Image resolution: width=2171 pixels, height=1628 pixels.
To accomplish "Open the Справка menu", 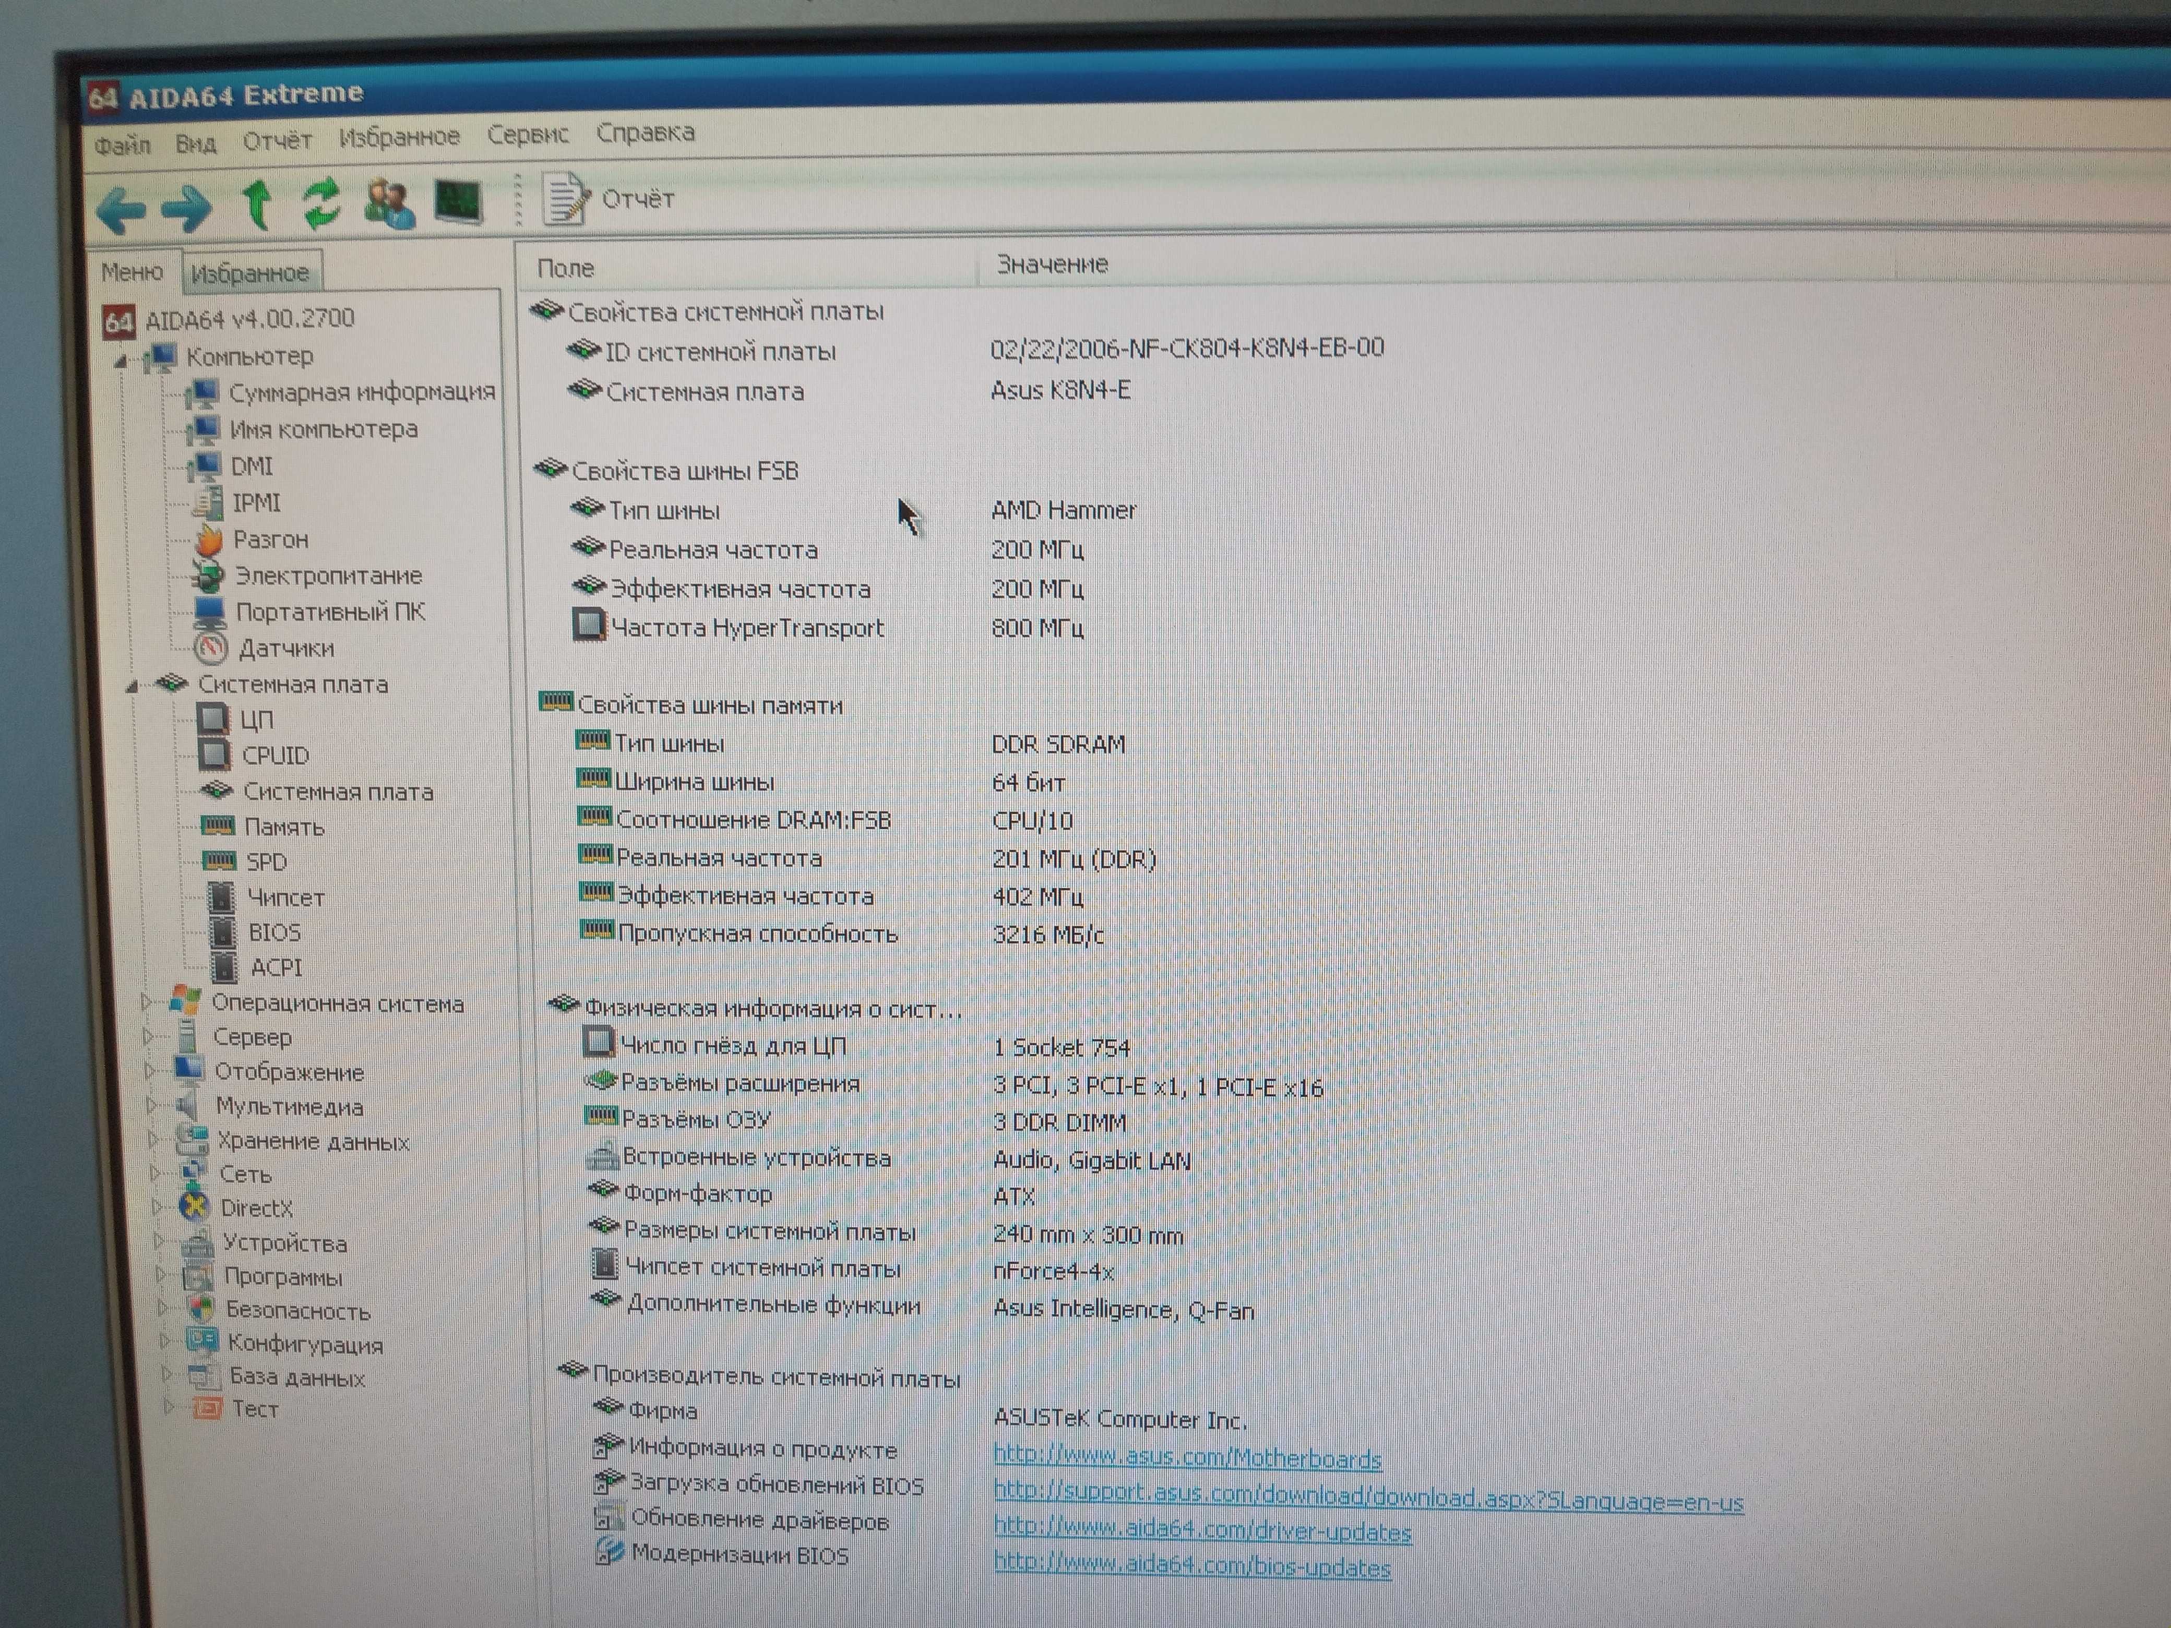I will tap(645, 131).
